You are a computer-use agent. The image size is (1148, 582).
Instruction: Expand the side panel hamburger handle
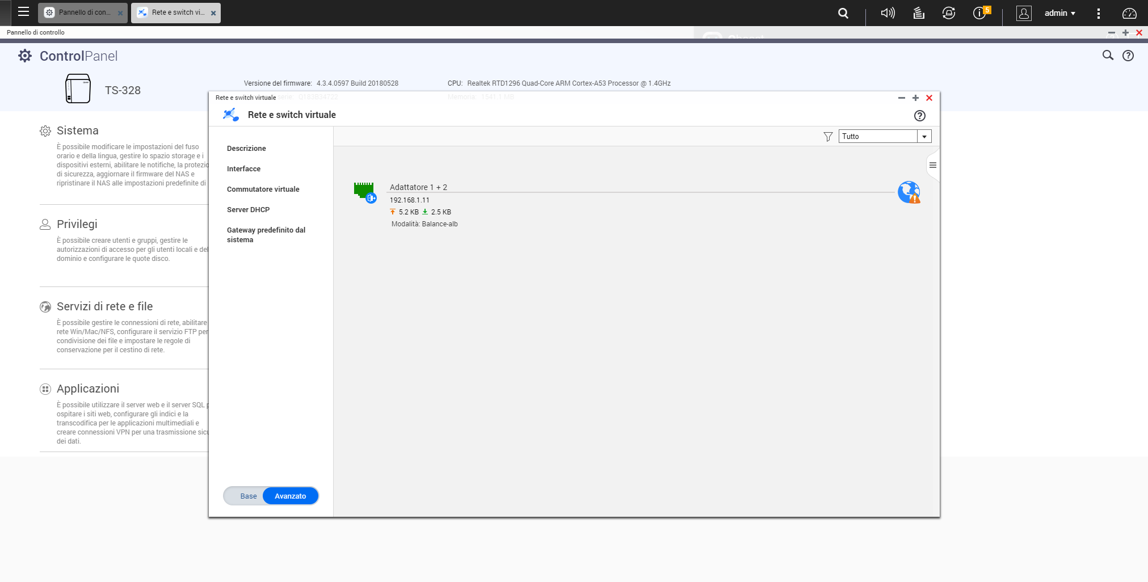932,166
